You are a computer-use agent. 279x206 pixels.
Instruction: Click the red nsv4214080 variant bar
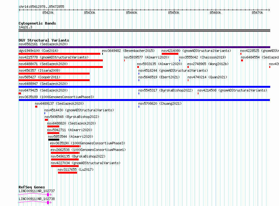170,54
